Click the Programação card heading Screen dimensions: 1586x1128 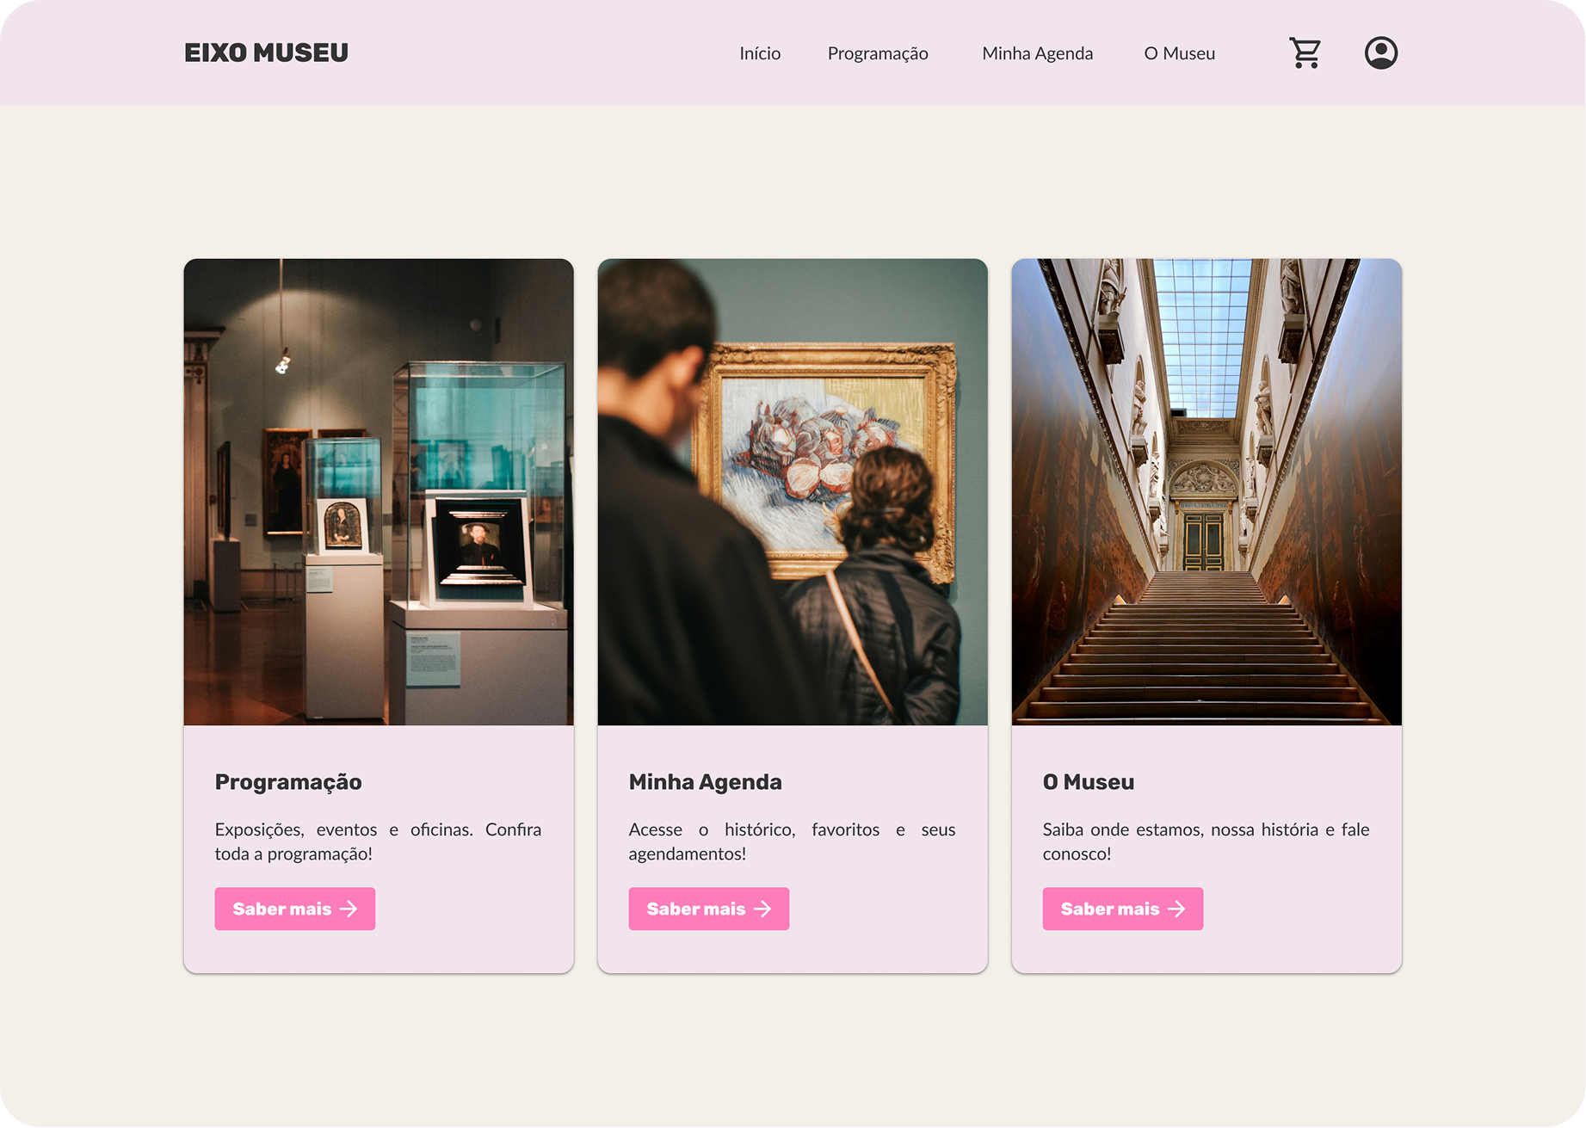coord(288,782)
